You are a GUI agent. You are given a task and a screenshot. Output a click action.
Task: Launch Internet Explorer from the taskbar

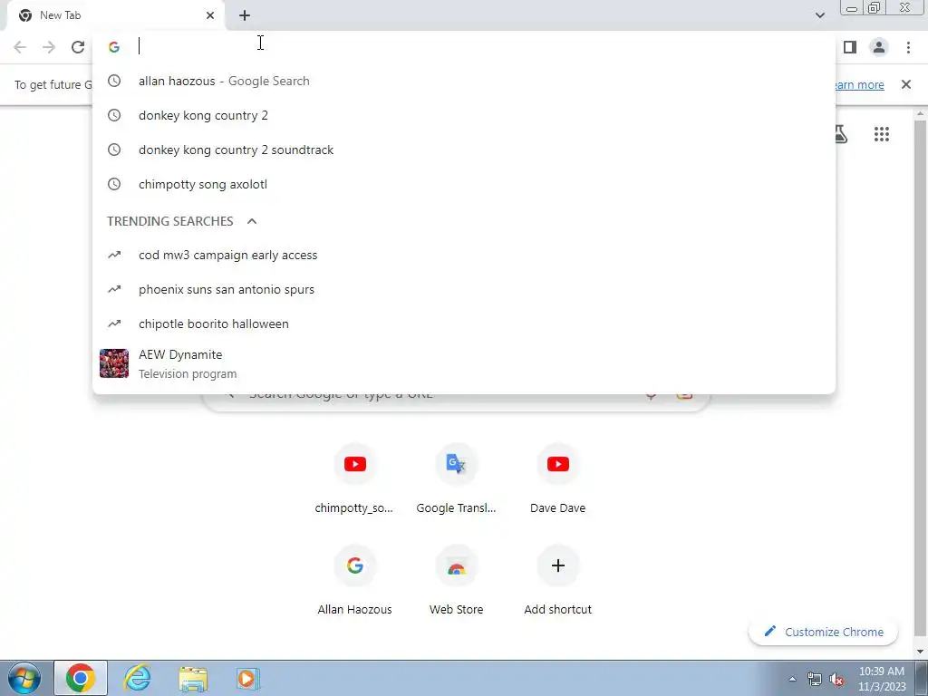point(138,678)
